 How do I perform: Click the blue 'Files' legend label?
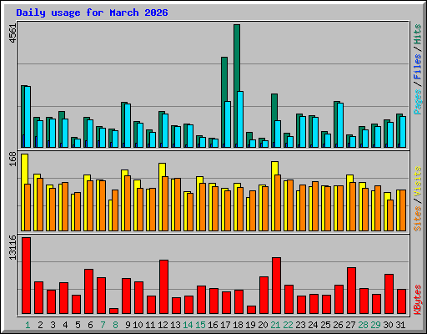tap(417, 67)
